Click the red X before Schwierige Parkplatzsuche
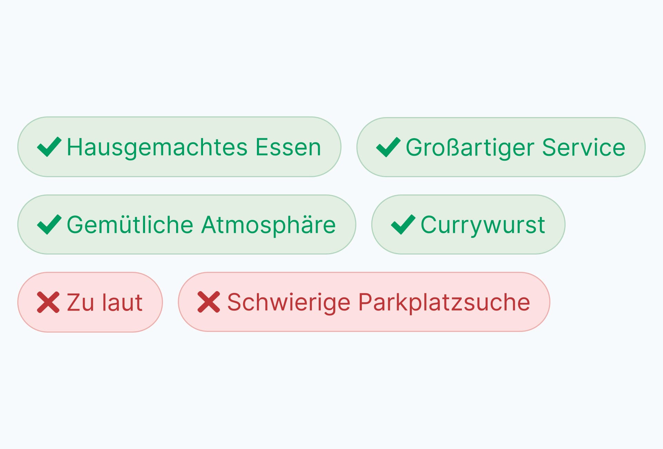Viewport: 663px width, 449px height. (209, 302)
